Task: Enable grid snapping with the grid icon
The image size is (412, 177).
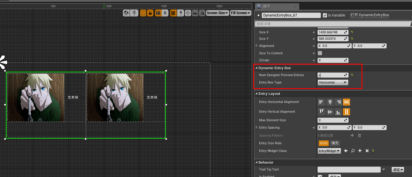Action: [173, 13]
